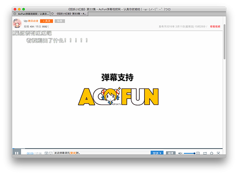Open player settings via the gear icon

tap(212, 153)
